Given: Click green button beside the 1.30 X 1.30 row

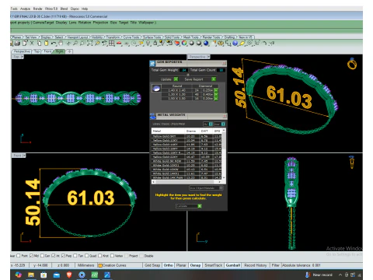Looking at the screenshot, I should click(216, 94).
